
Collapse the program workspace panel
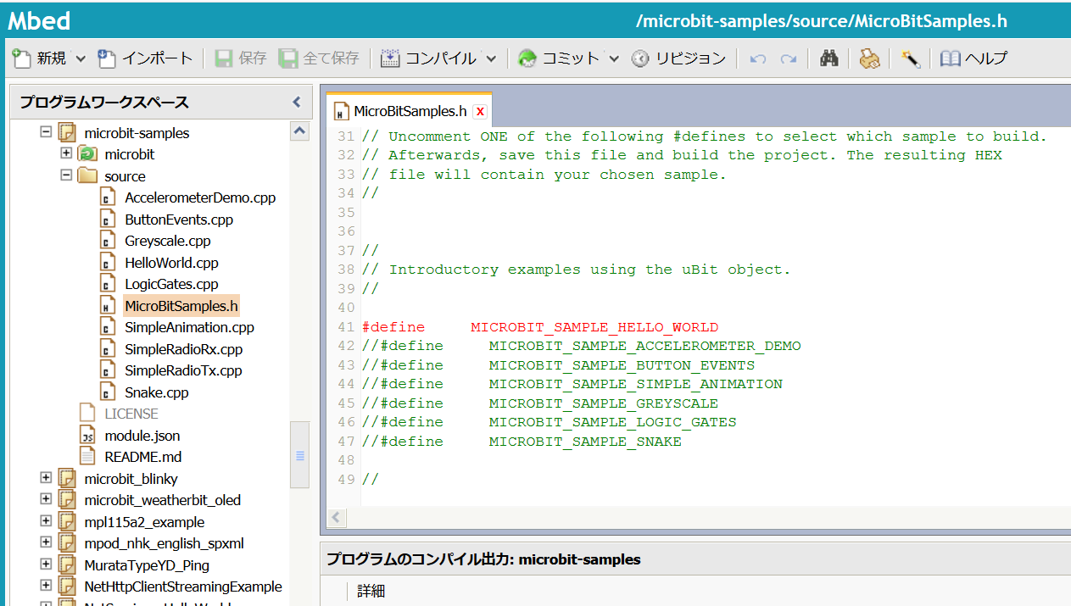click(x=296, y=101)
